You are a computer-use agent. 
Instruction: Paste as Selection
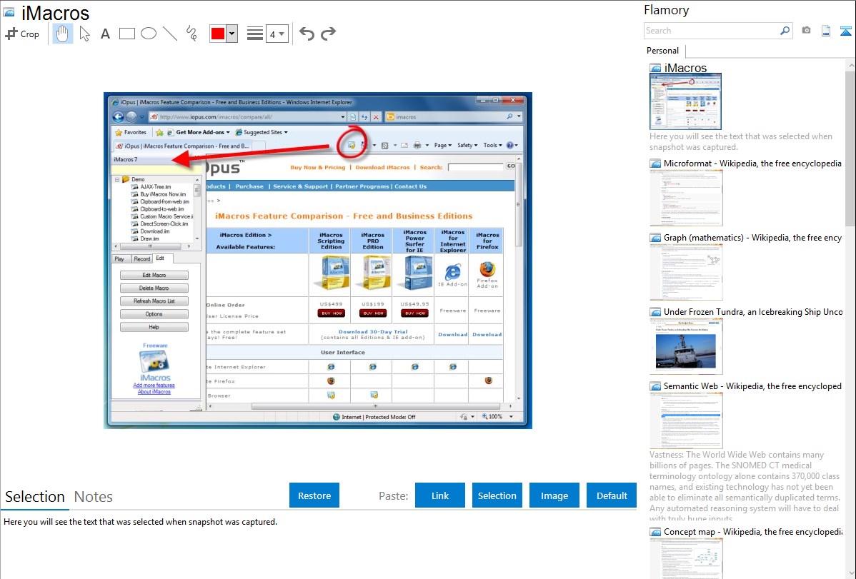(x=497, y=495)
